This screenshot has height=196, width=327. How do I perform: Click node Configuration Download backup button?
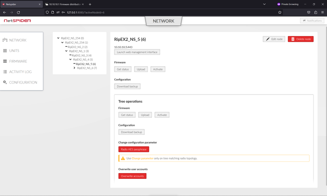pos(127,87)
